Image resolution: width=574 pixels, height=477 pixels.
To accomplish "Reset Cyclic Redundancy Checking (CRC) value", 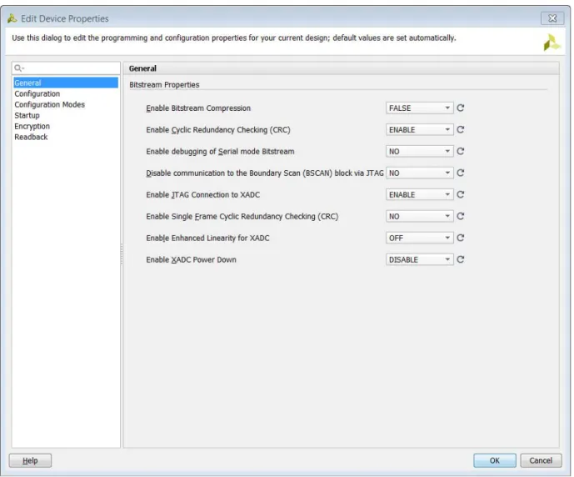I will pyautogui.click(x=460, y=130).
